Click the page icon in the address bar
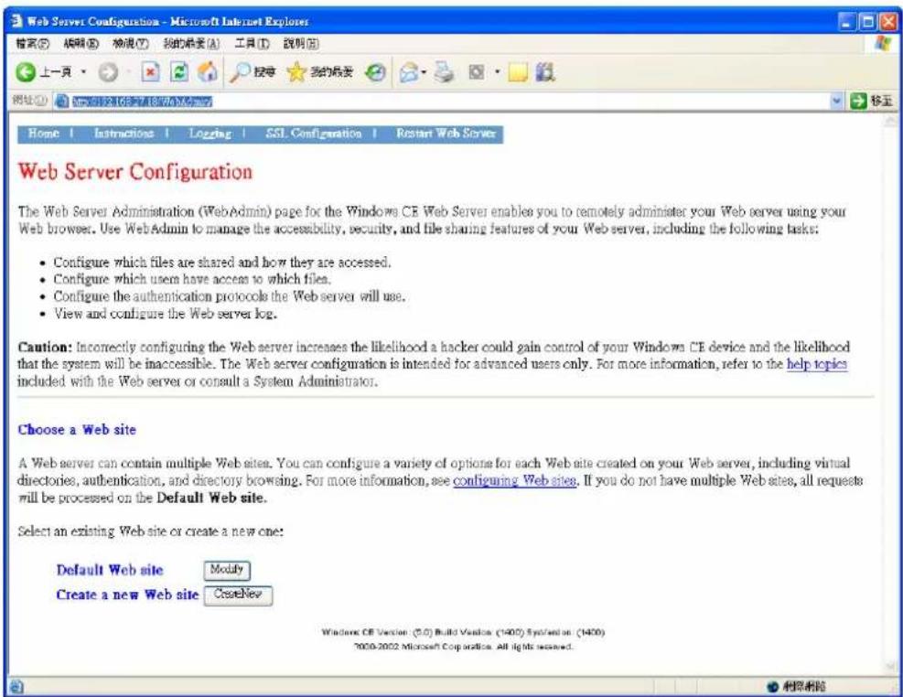The width and height of the screenshot is (903, 697). click(x=61, y=102)
